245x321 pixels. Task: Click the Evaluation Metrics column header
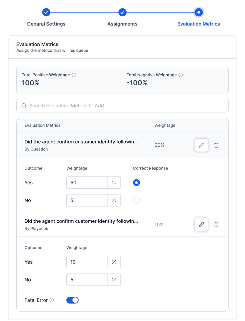click(x=42, y=125)
